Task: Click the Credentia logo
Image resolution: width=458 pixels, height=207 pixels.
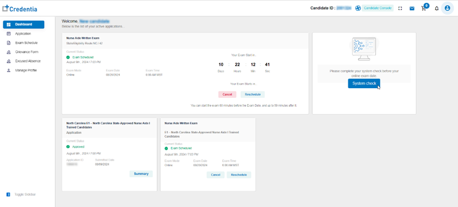Action: 20,8
